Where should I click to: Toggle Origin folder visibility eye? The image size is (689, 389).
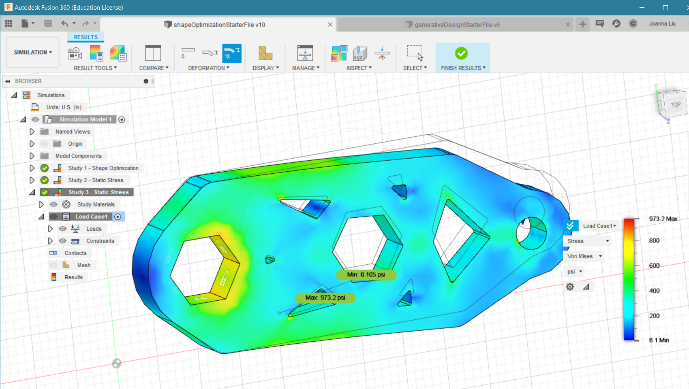coord(45,144)
